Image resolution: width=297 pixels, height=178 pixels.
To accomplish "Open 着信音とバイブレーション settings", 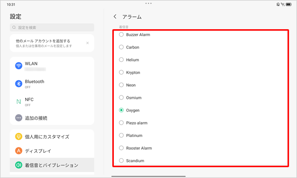I will click(x=52, y=165).
